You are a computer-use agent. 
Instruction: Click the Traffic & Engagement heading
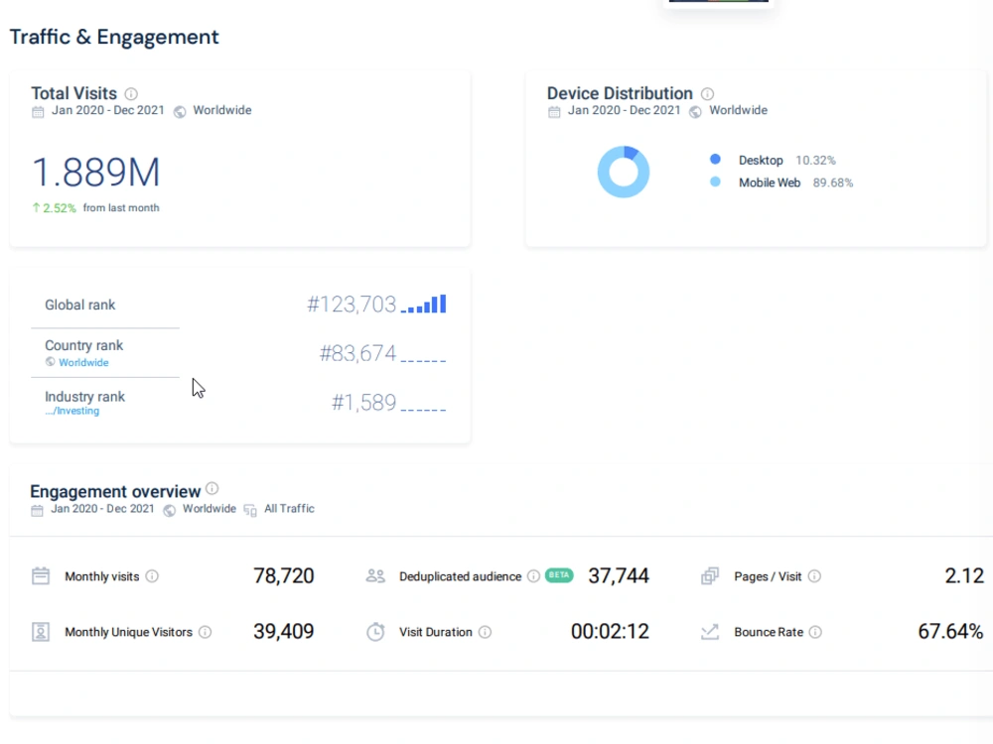tap(114, 37)
